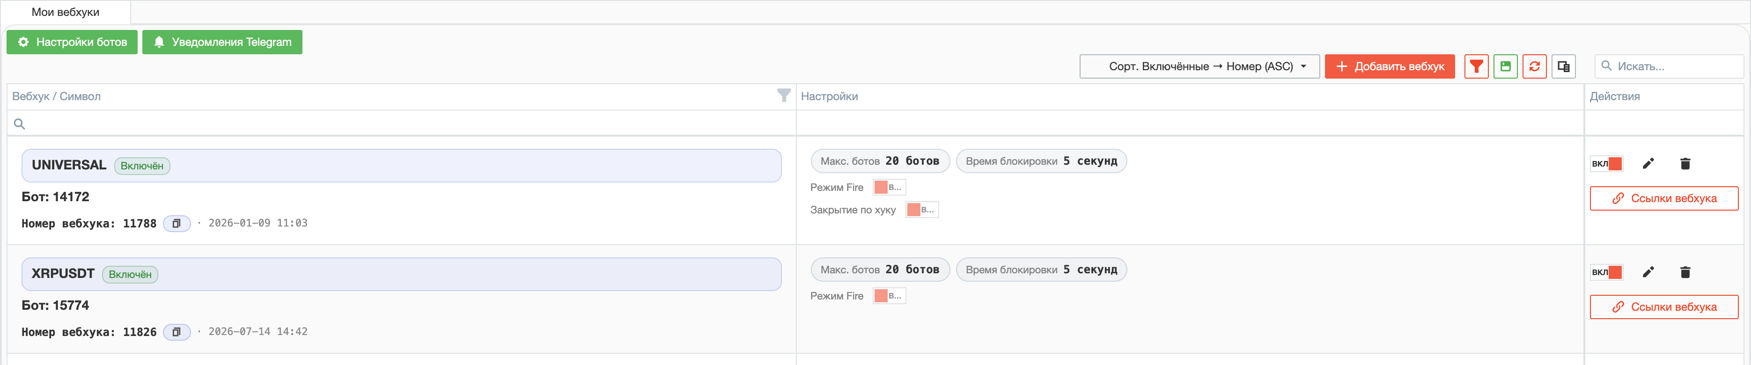The image size is (1751, 365).
Task: Click the Включён badge next to UNIVERSAL
Action: tap(142, 166)
